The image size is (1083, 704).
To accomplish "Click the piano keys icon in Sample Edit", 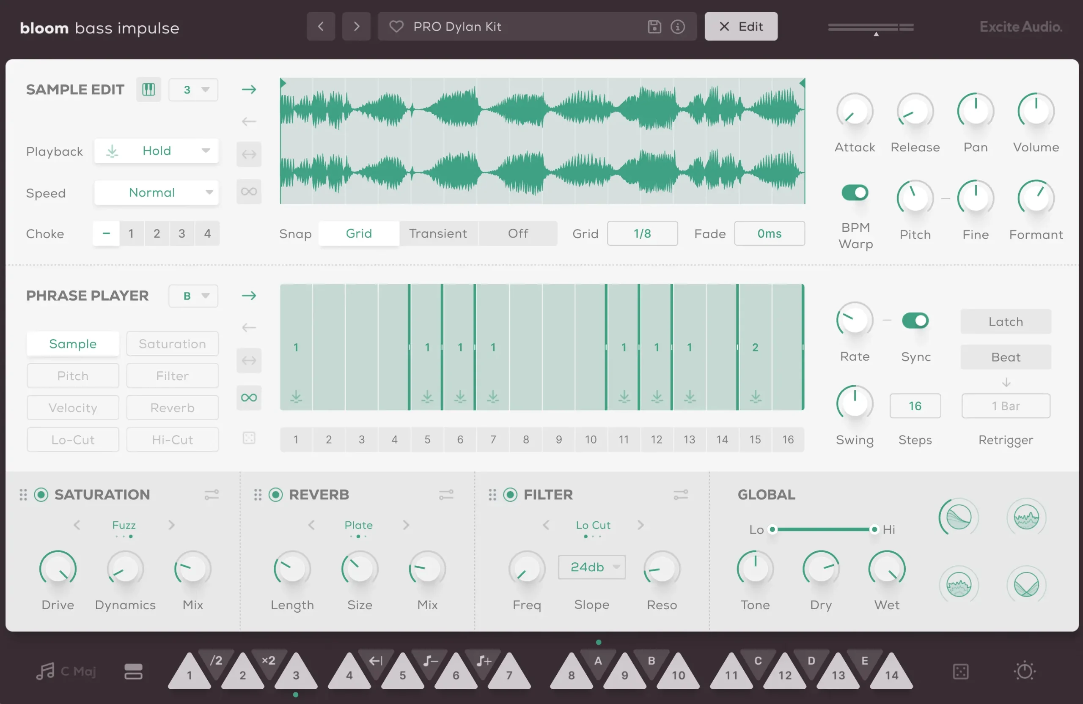I will (x=148, y=90).
